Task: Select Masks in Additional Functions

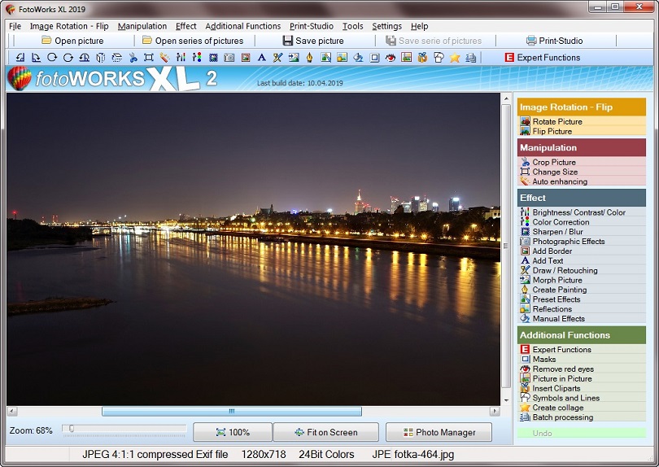Action: tap(543, 359)
